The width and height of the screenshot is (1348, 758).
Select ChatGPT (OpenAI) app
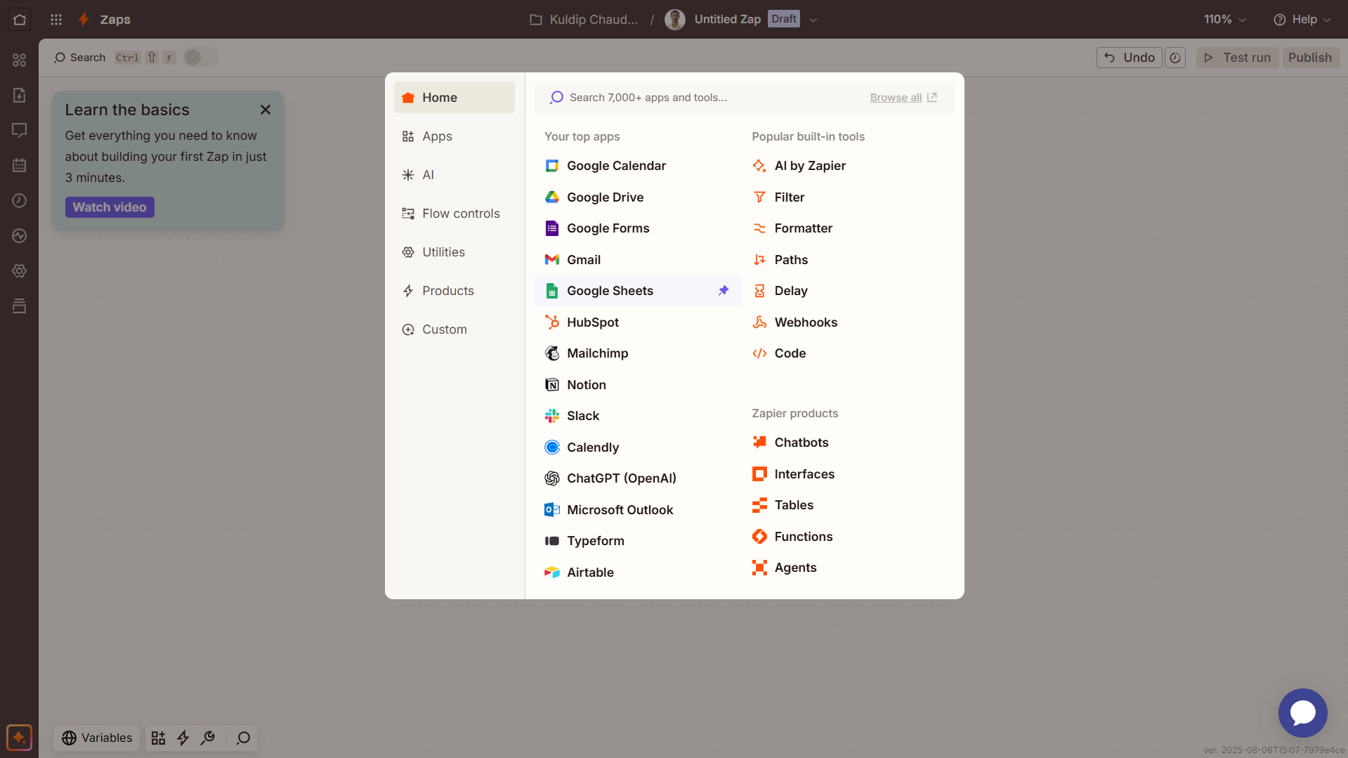pyautogui.click(x=637, y=478)
